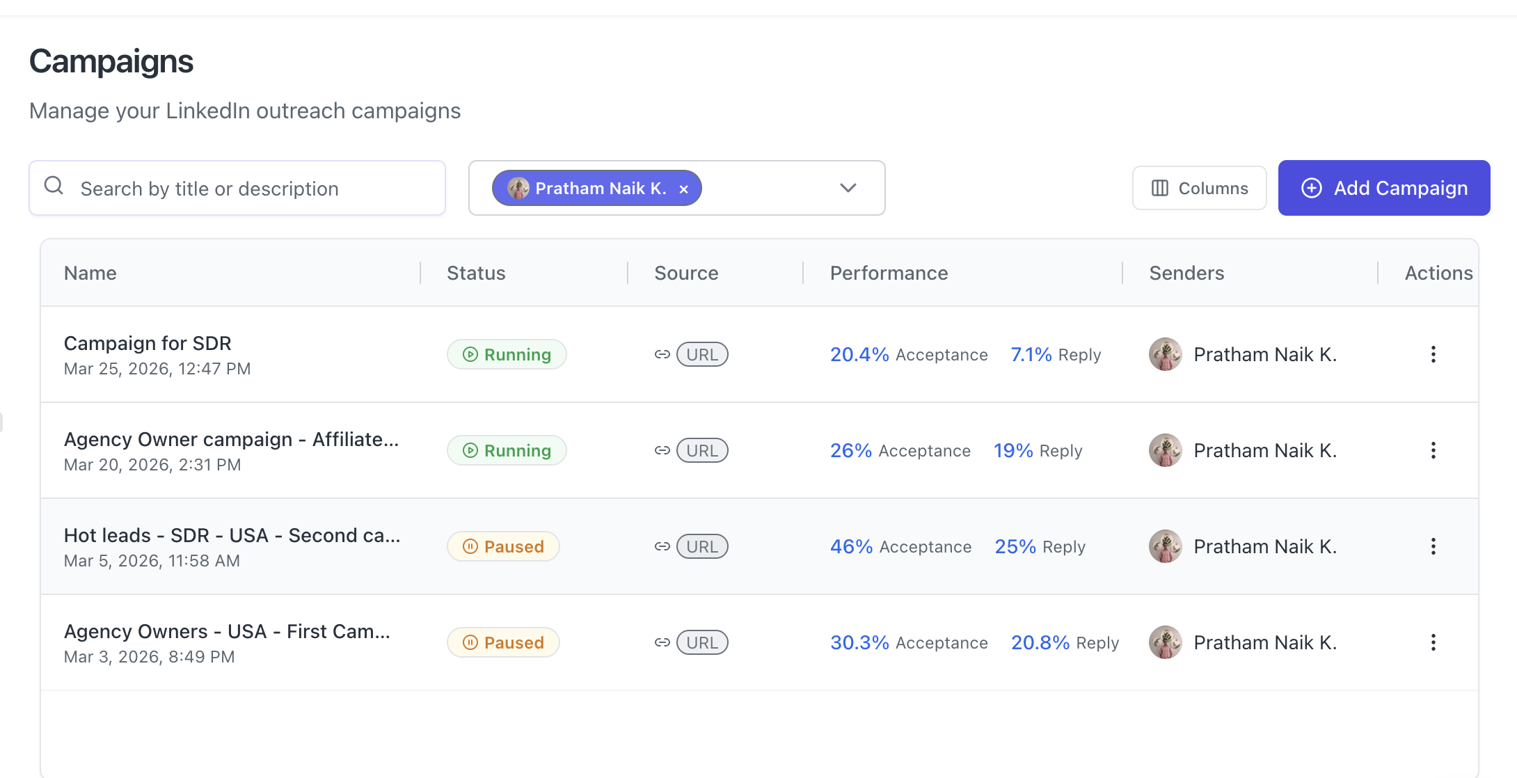Open Agency Owner campaign - Affiliate link
This screenshot has width=1517, height=778.
pos(231,439)
